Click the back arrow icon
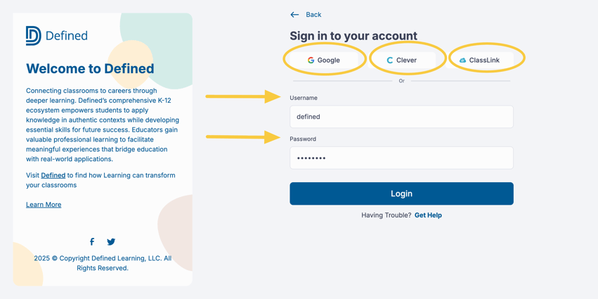 tap(294, 15)
